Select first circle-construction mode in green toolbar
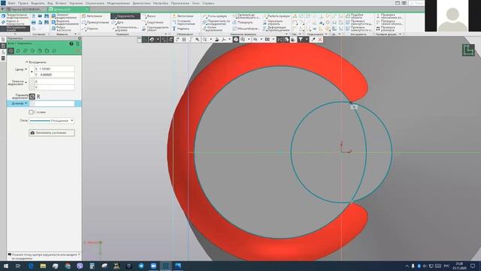 point(11,50)
